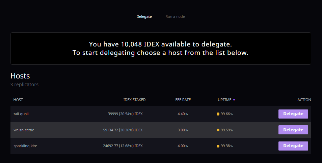The image size is (322, 163).
Task: Click the uptime sort arrow icon
Action: [234, 100]
